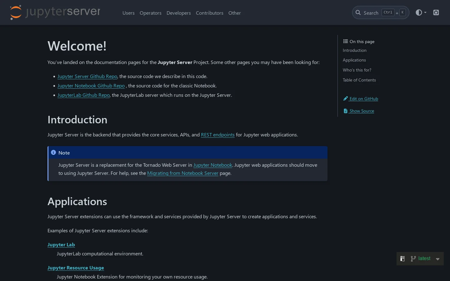Open the Jupyter Resource Usage link
Screen dimensions: 450x281
76,268
